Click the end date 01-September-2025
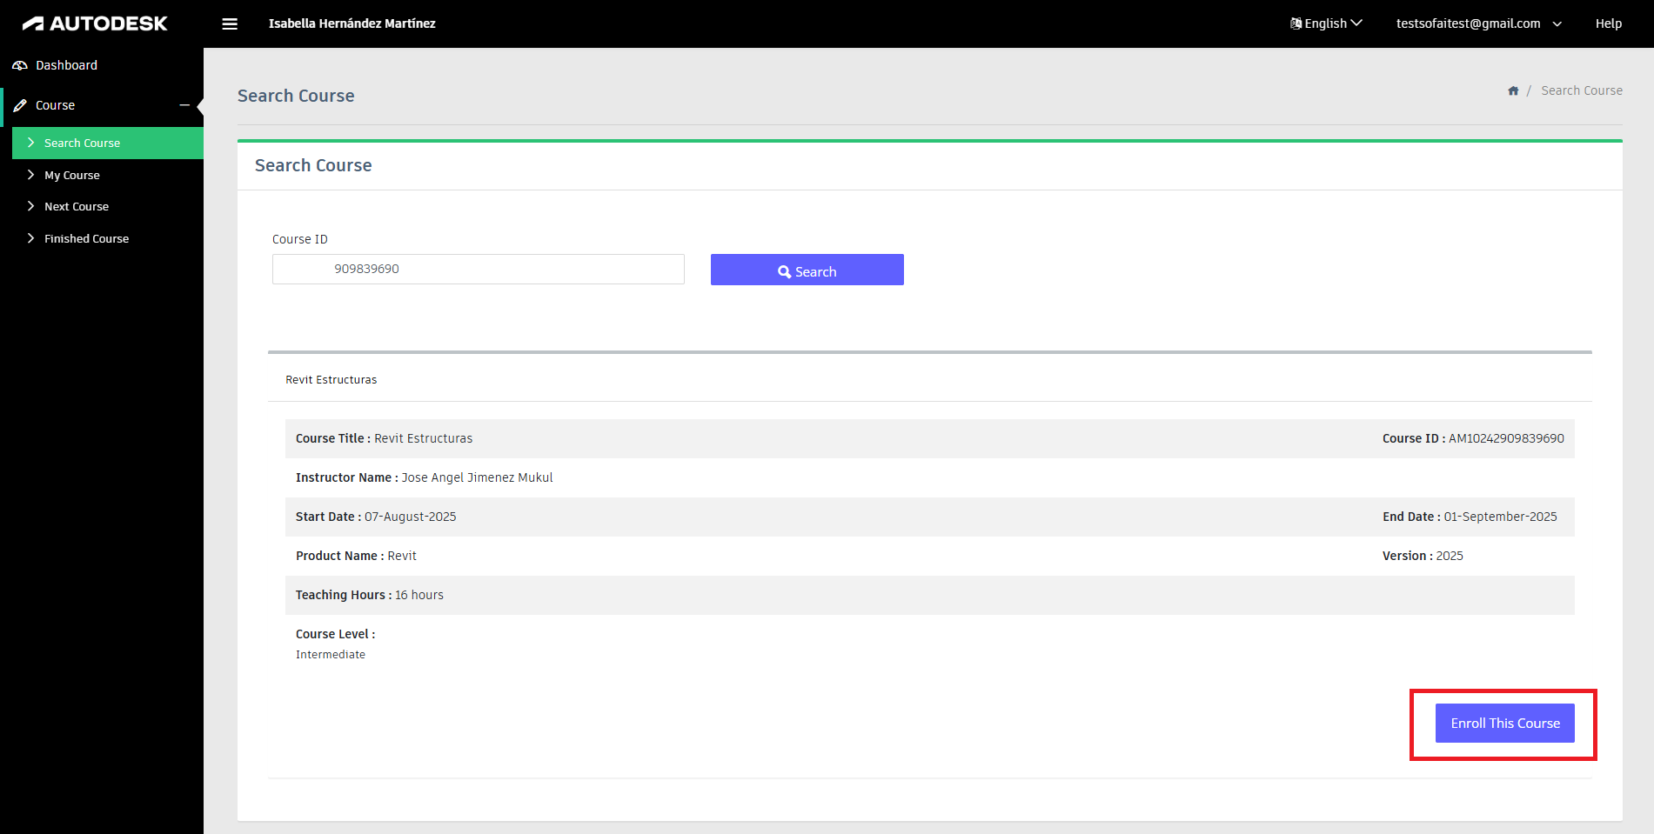The width and height of the screenshot is (1654, 834). pyautogui.click(x=1500, y=517)
